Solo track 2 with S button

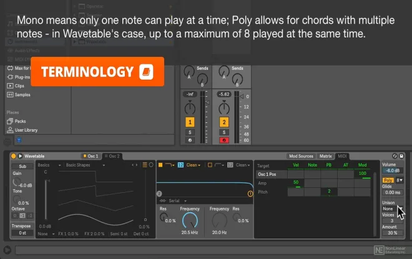coord(224,132)
